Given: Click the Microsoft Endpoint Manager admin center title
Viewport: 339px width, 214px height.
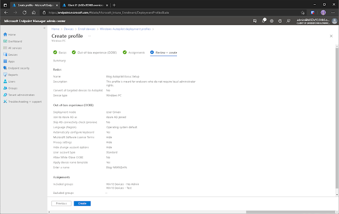Looking at the screenshot, I should click(x=35, y=21).
